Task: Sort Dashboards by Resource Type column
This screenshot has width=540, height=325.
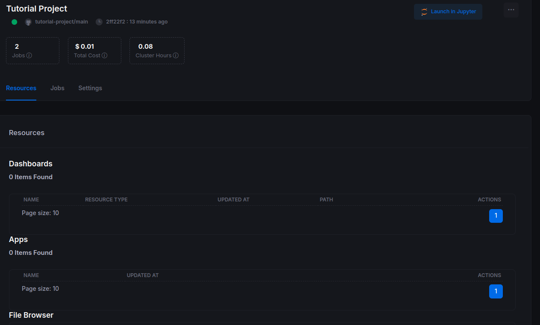Action: [106, 200]
